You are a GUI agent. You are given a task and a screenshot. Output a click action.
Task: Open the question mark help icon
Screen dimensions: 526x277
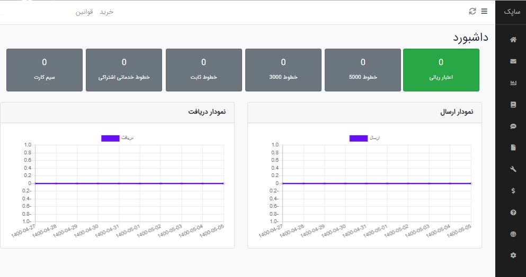click(512, 213)
